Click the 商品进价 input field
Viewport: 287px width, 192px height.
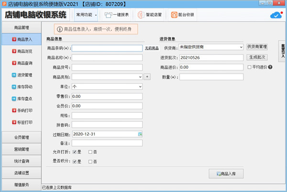point(211,67)
